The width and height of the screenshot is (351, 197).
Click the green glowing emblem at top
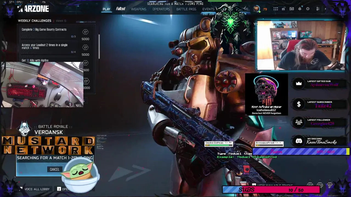click(x=231, y=22)
